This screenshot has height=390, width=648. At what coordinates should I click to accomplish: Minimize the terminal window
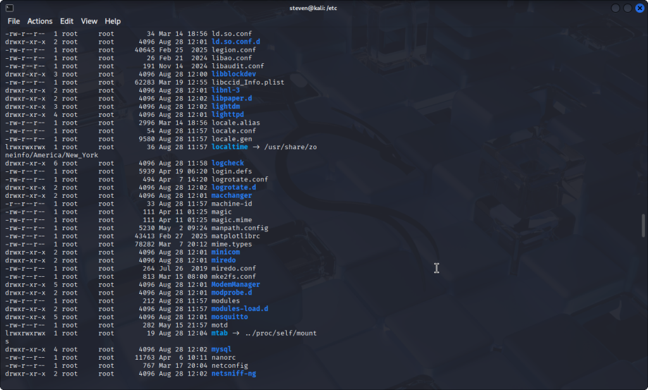[x=616, y=8]
